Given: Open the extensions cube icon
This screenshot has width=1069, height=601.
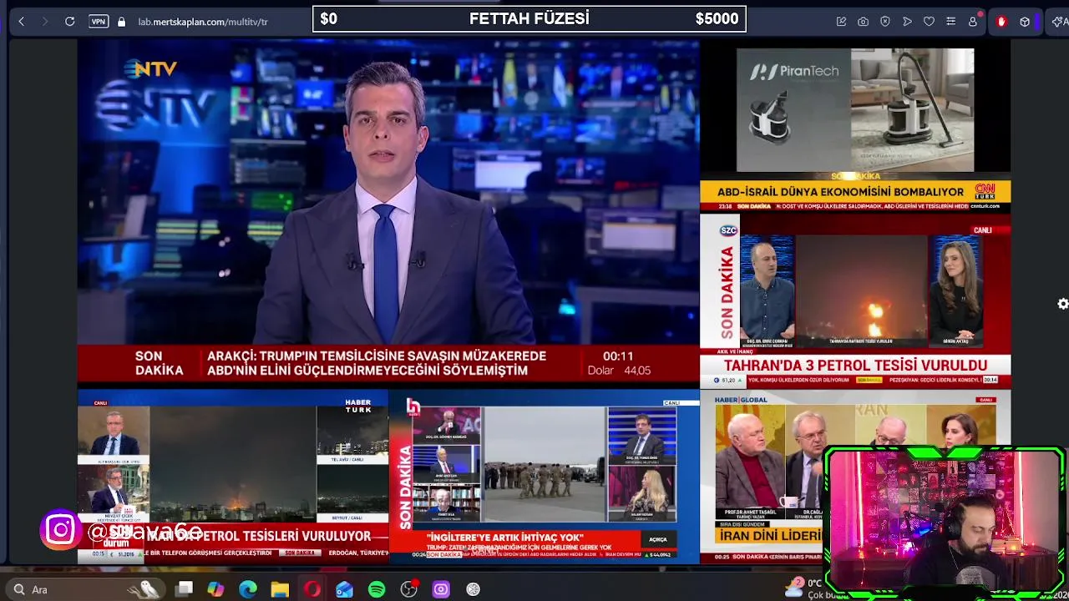Looking at the screenshot, I should (1025, 22).
